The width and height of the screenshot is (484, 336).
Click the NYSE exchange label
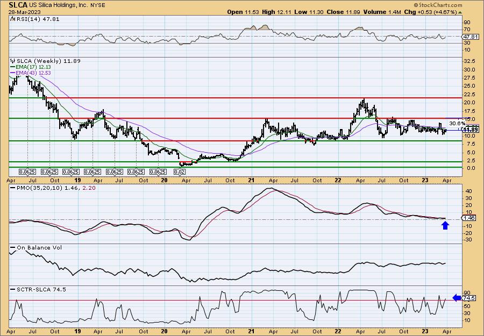pyautogui.click(x=99, y=5)
